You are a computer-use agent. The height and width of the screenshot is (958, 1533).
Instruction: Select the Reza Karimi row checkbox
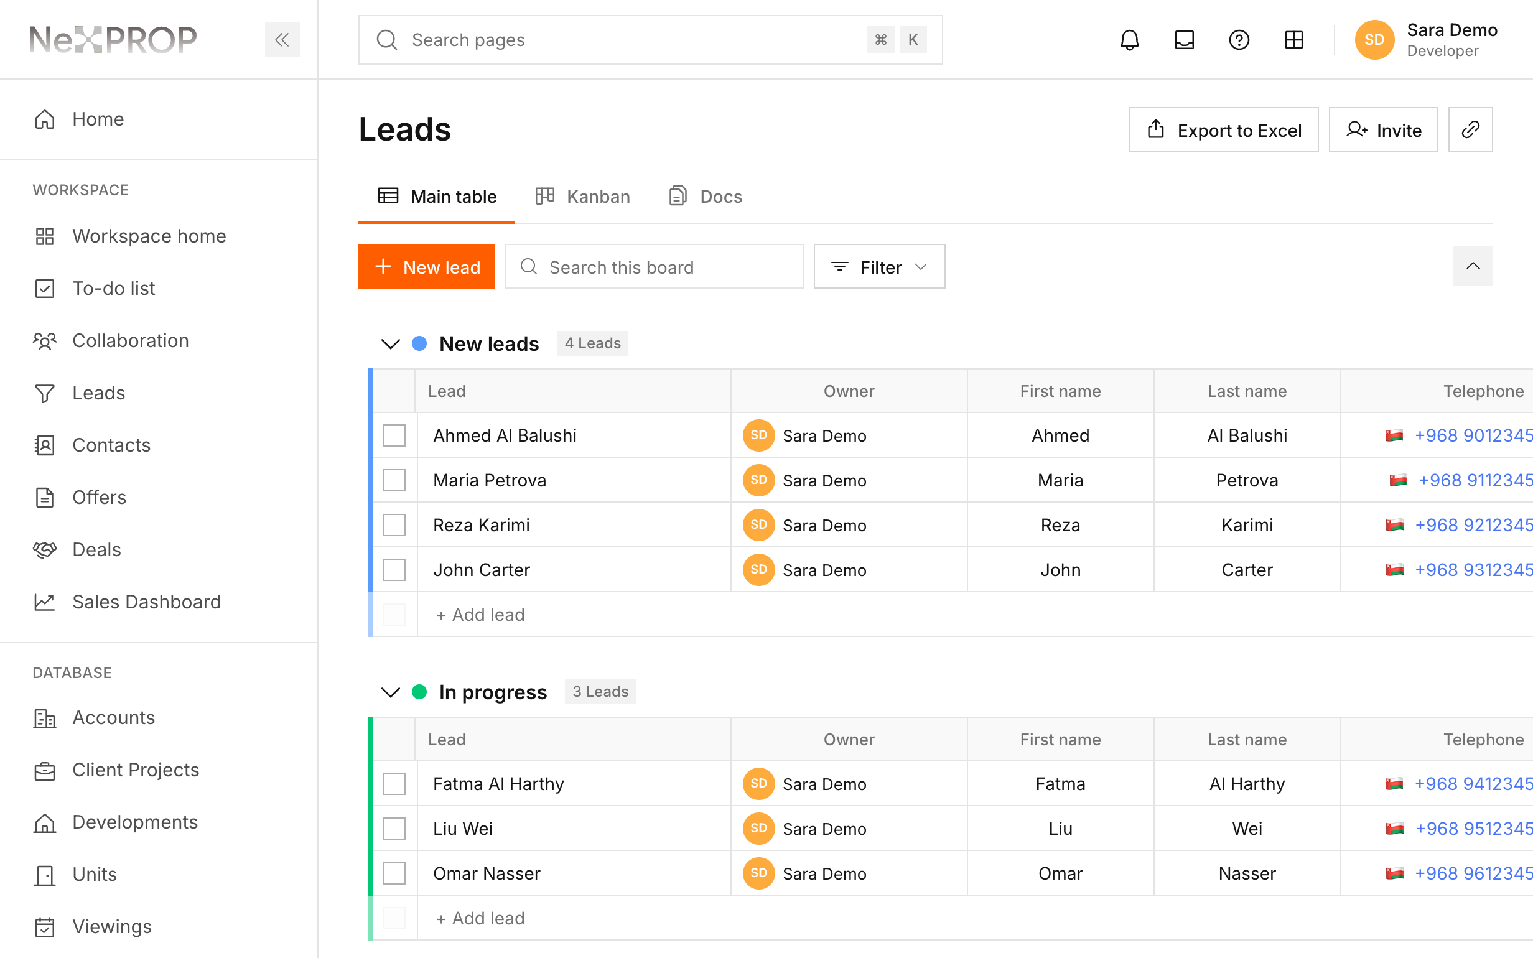[394, 525]
